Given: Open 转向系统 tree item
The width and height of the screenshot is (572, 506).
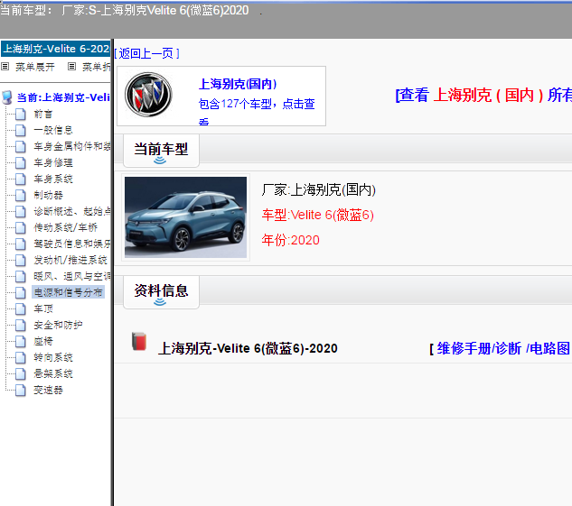Looking at the screenshot, I should pyautogui.click(x=53, y=357).
